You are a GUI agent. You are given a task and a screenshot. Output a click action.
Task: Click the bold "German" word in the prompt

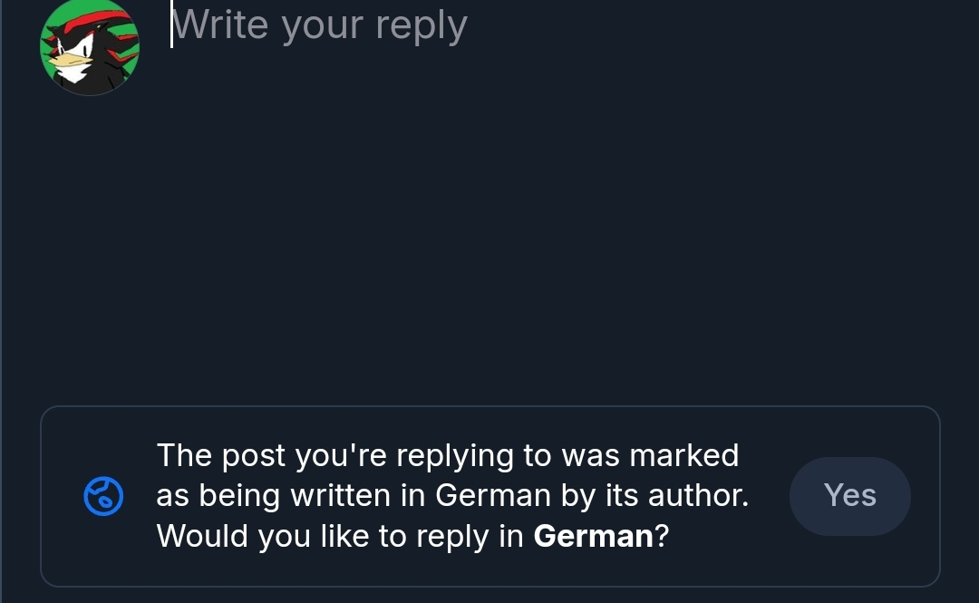[593, 536]
